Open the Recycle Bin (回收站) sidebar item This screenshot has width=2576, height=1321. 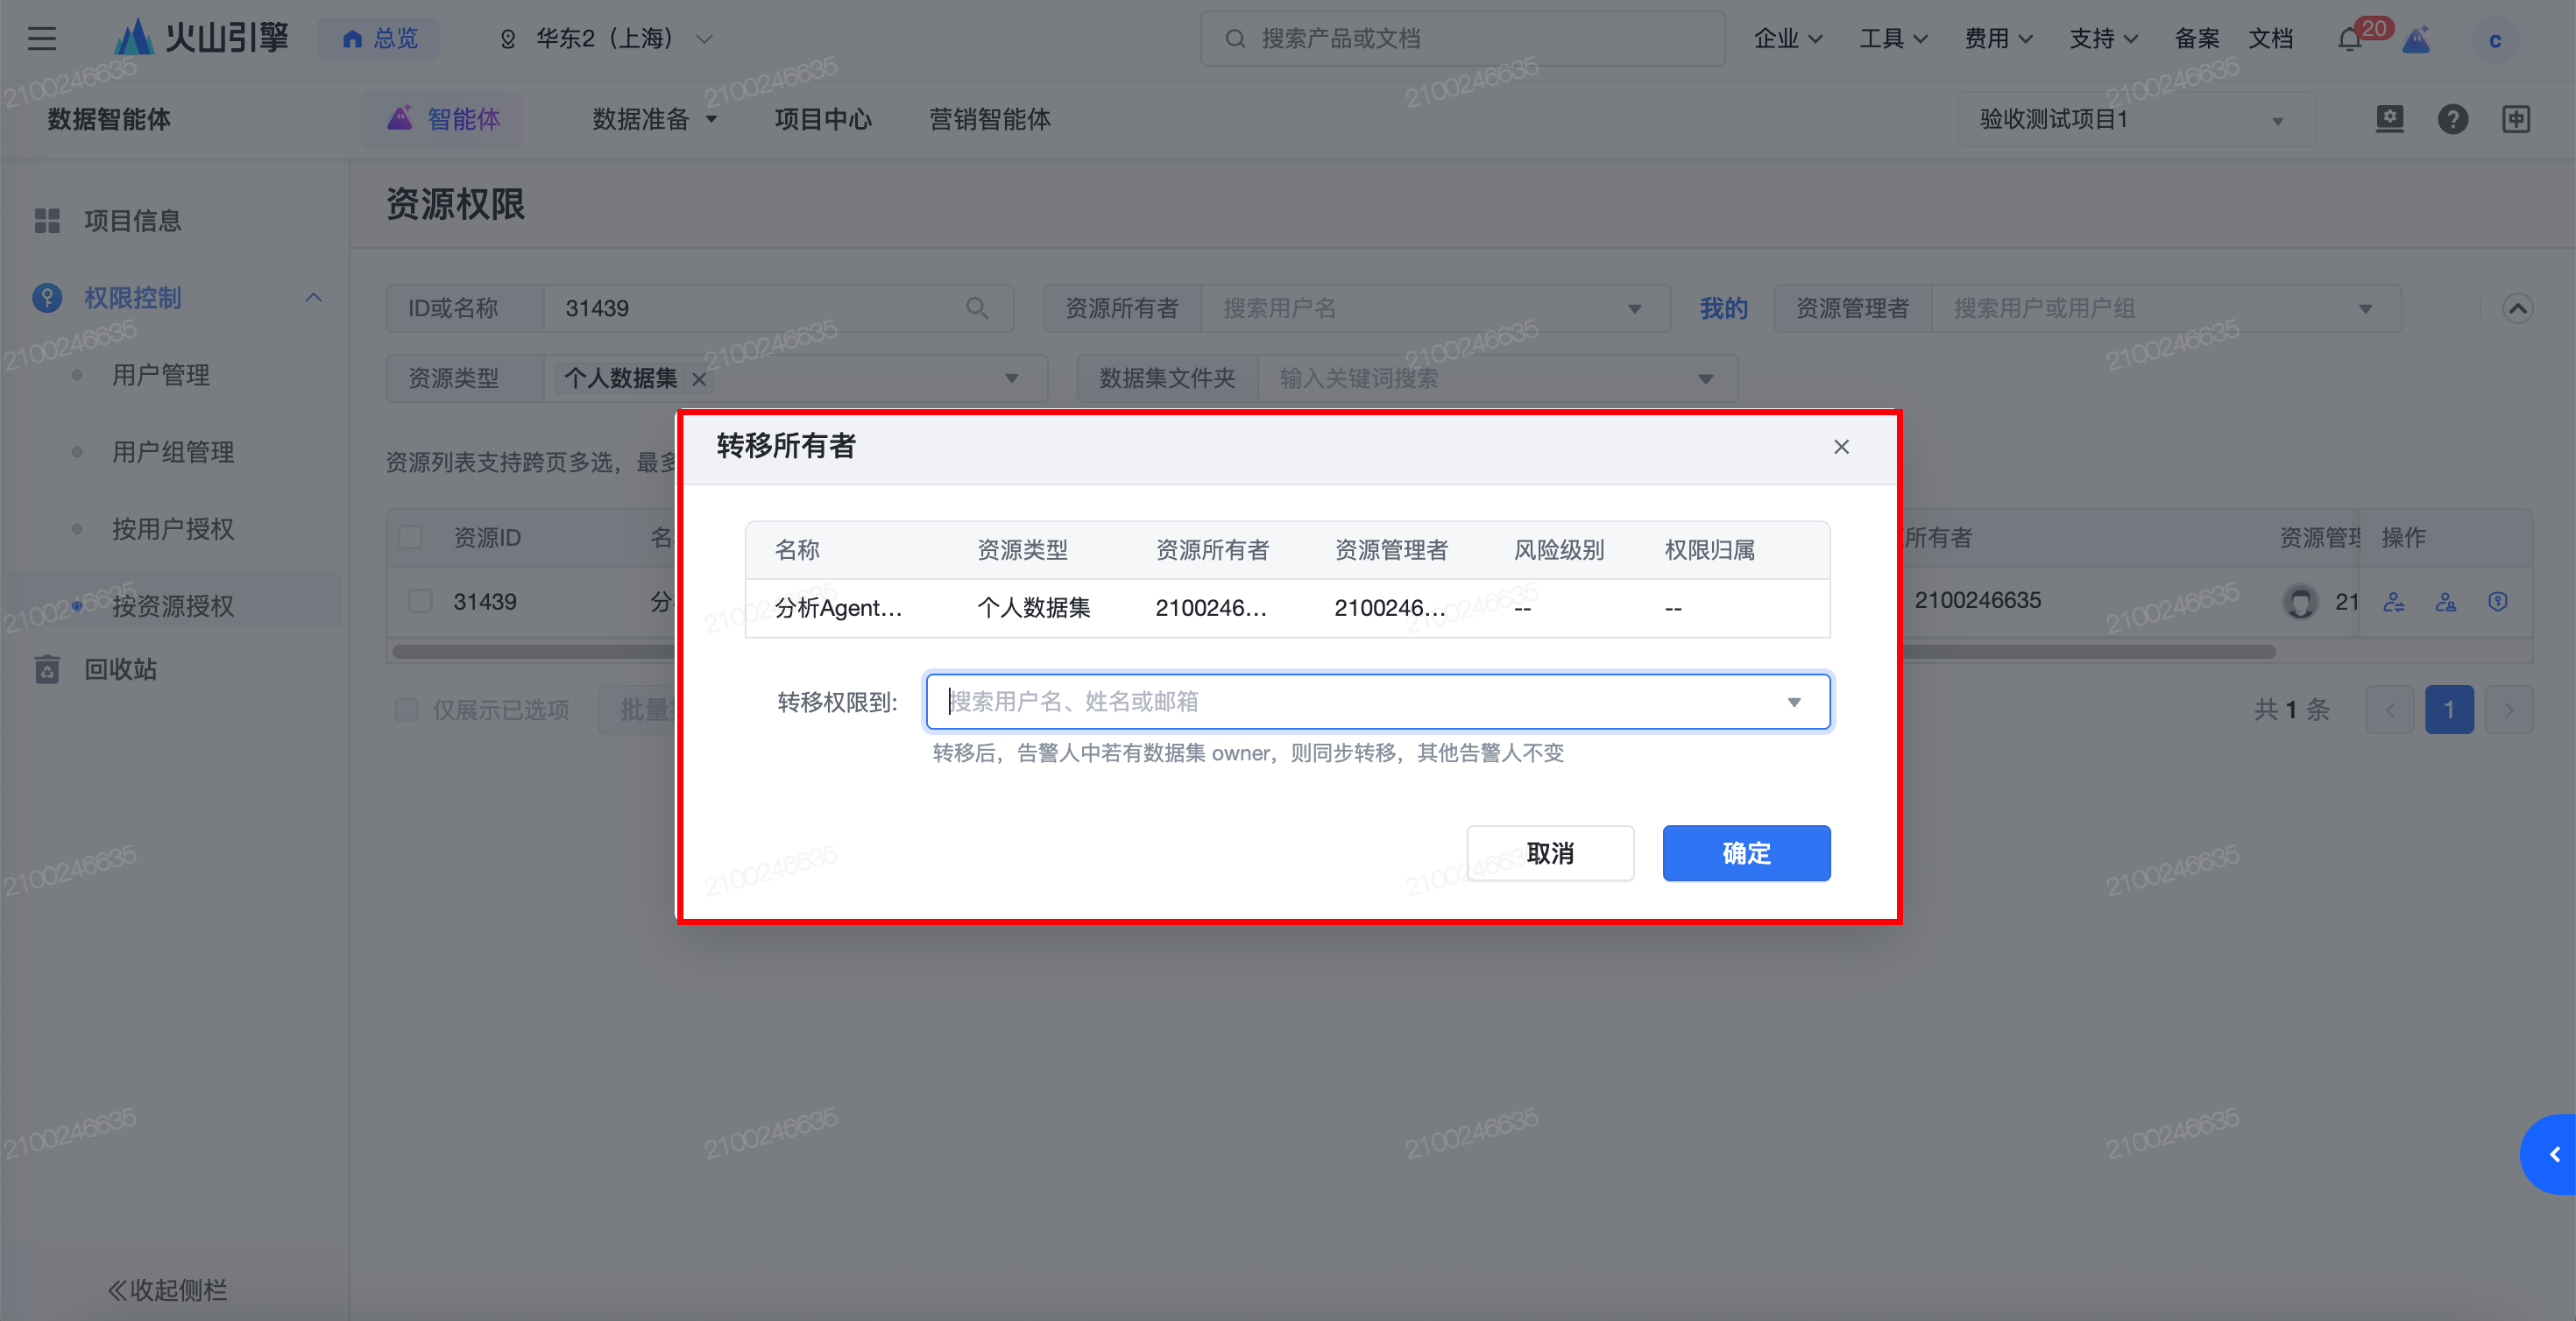click(x=120, y=669)
